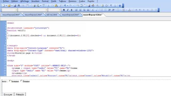171x96 pixels.
Task: Click the code line 'function verif()'
Action: pos(16,30)
